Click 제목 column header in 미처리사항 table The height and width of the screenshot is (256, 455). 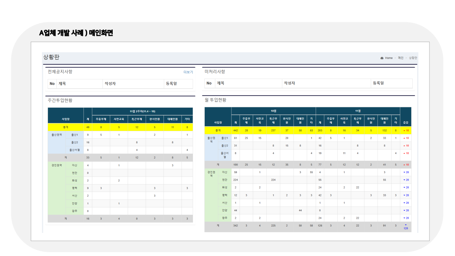click(220, 83)
